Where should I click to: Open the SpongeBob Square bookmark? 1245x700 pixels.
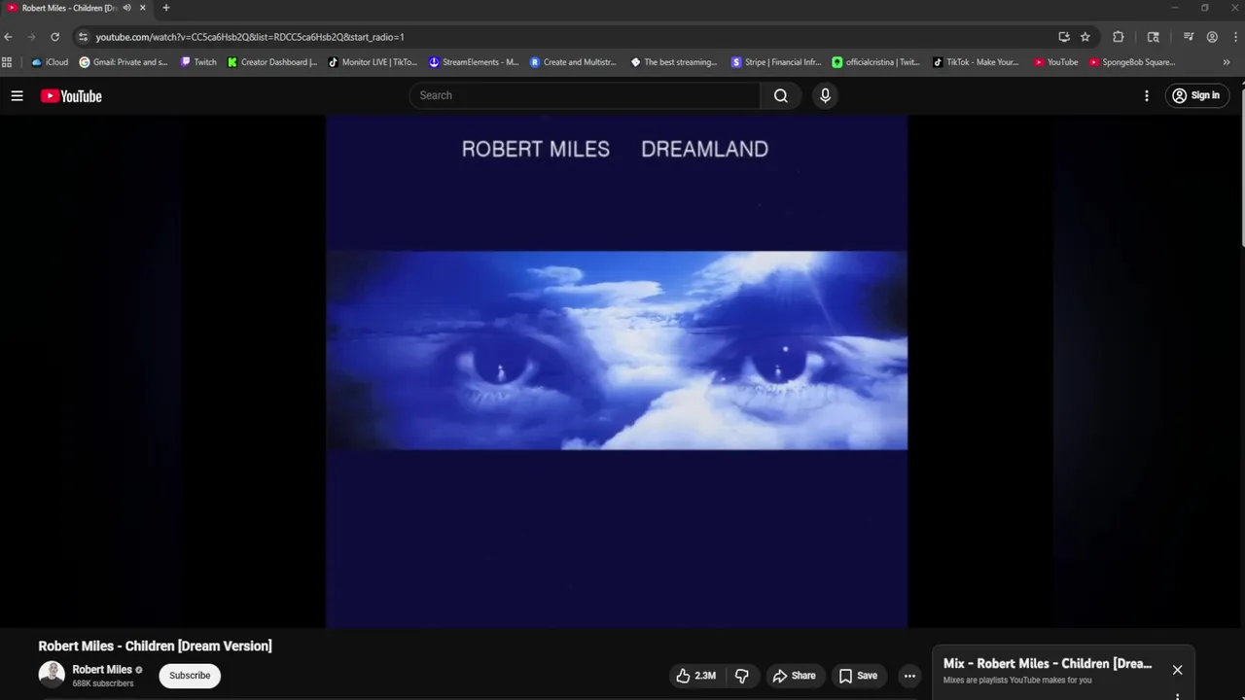coord(1132,62)
